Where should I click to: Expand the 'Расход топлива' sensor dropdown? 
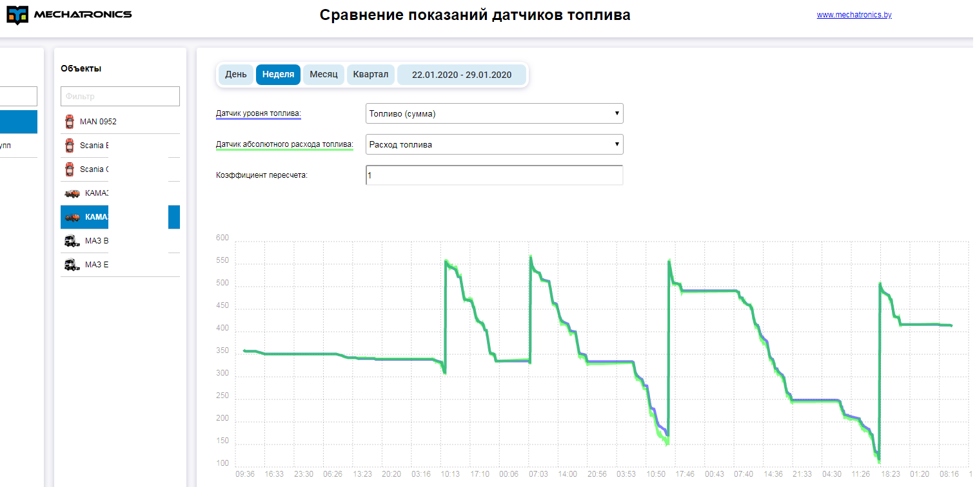494,145
